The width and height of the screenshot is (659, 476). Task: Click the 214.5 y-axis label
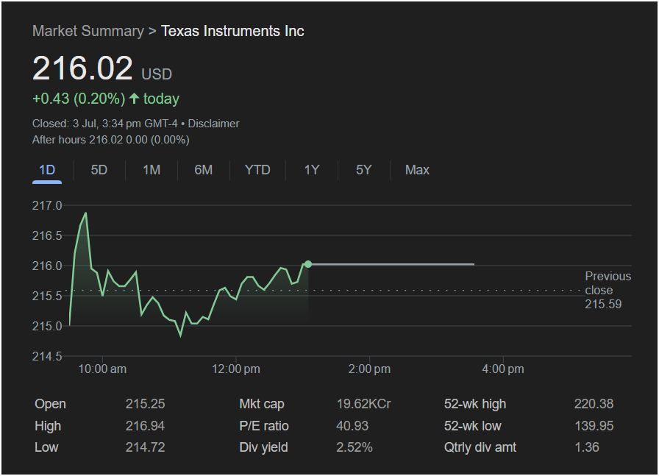pyautogui.click(x=47, y=357)
